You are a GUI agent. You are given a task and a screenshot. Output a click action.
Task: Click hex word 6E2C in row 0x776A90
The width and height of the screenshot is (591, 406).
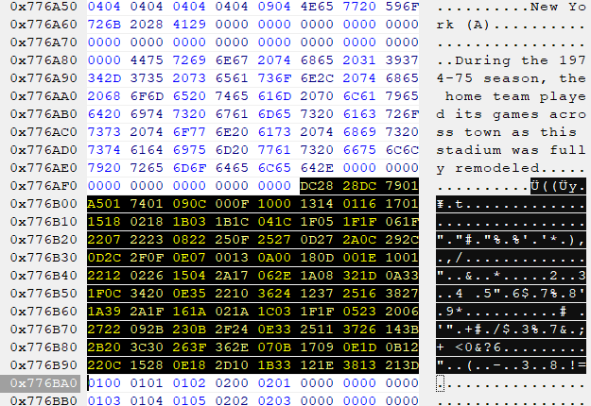(317, 78)
